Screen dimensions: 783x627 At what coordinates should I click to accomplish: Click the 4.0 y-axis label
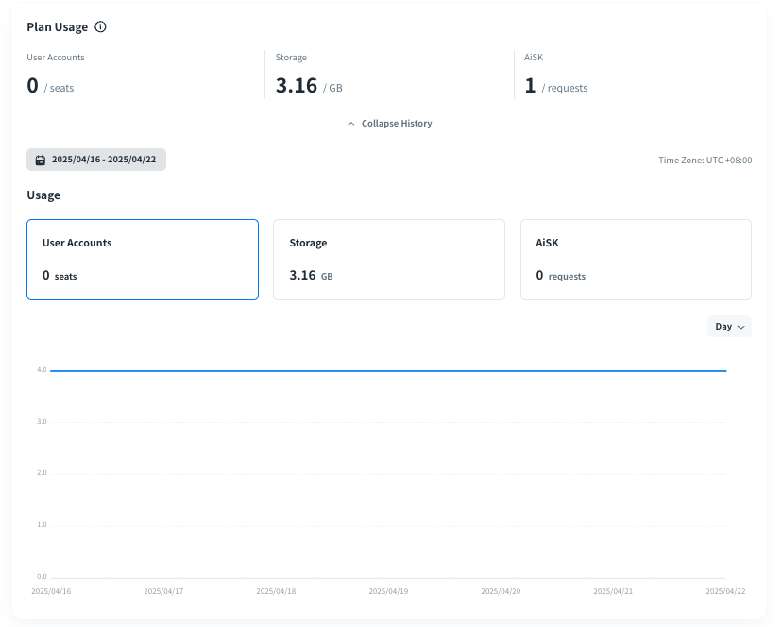(x=42, y=370)
